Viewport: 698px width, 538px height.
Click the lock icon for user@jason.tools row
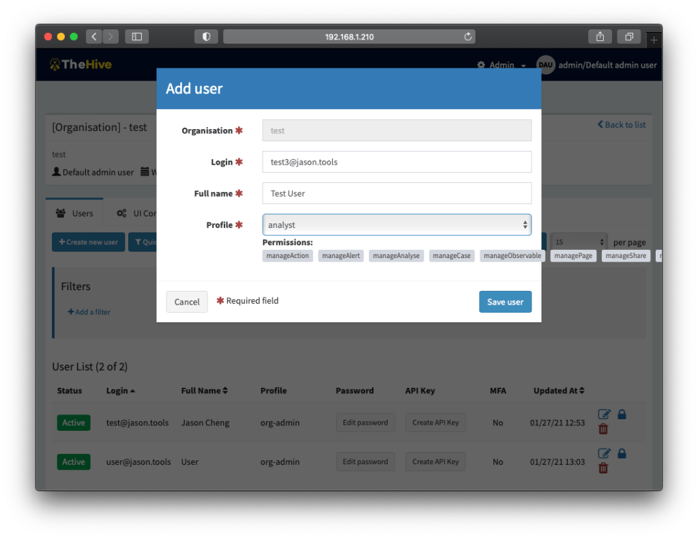(622, 453)
